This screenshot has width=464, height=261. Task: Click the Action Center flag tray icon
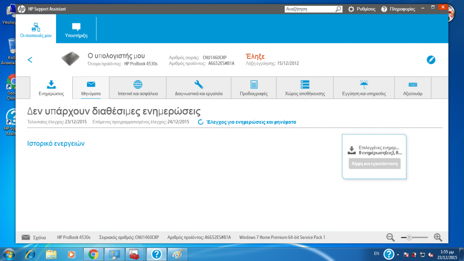tap(406, 254)
